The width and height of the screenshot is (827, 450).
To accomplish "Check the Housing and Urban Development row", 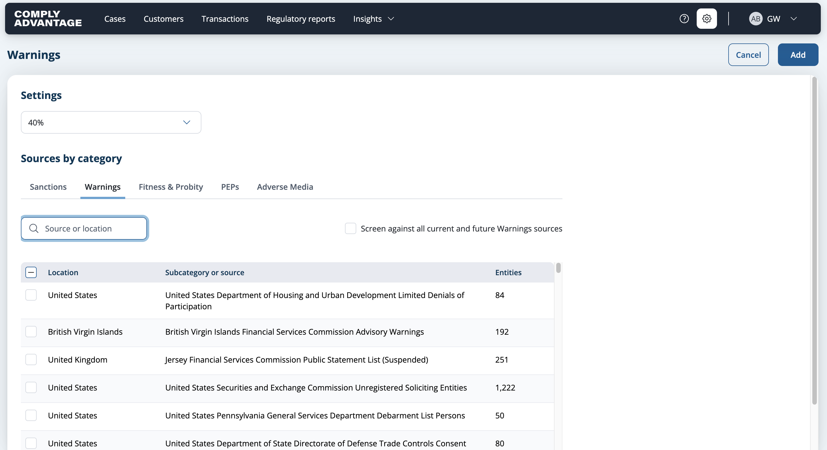I will click(31, 295).
